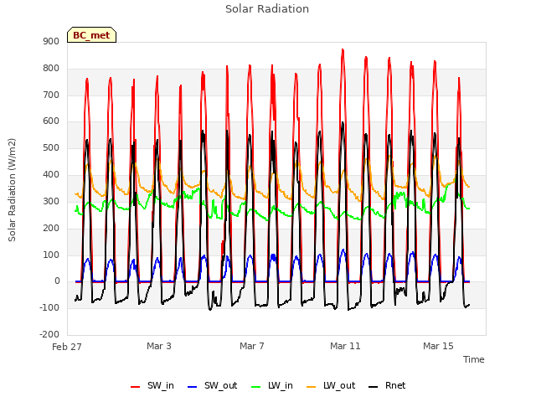Toggle the LW_in legend entry
Image resolution: width=536 pixels, height=402 pixels.
272,385
